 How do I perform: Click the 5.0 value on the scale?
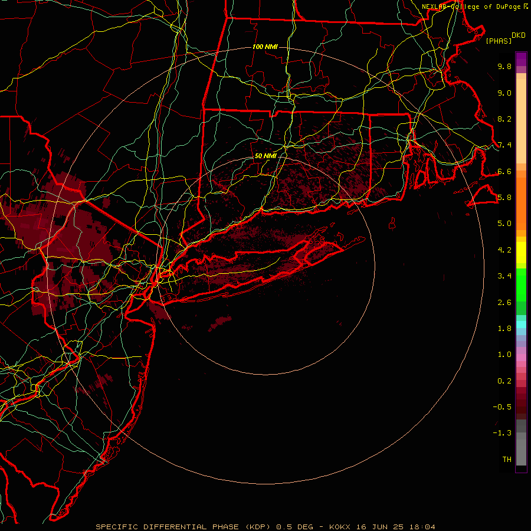coord(504,224)
